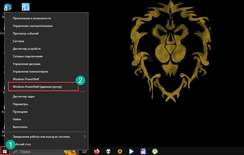The height and width of the screenshot is (155, 244).
Task: Launch uTorrent from the taskbar
Action: point(155,151)
